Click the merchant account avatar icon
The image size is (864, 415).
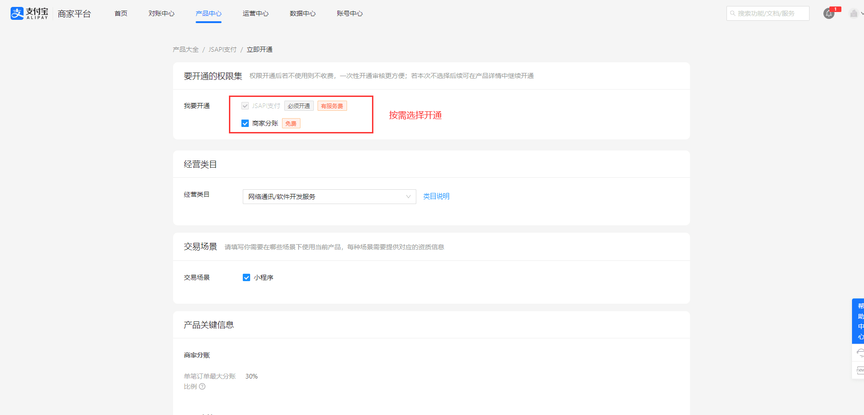pyautogui.click(x=853, y=13)
